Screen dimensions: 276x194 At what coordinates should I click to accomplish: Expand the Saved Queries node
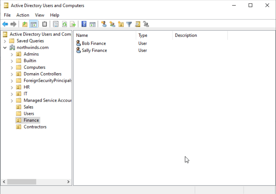tap(5, 41)
